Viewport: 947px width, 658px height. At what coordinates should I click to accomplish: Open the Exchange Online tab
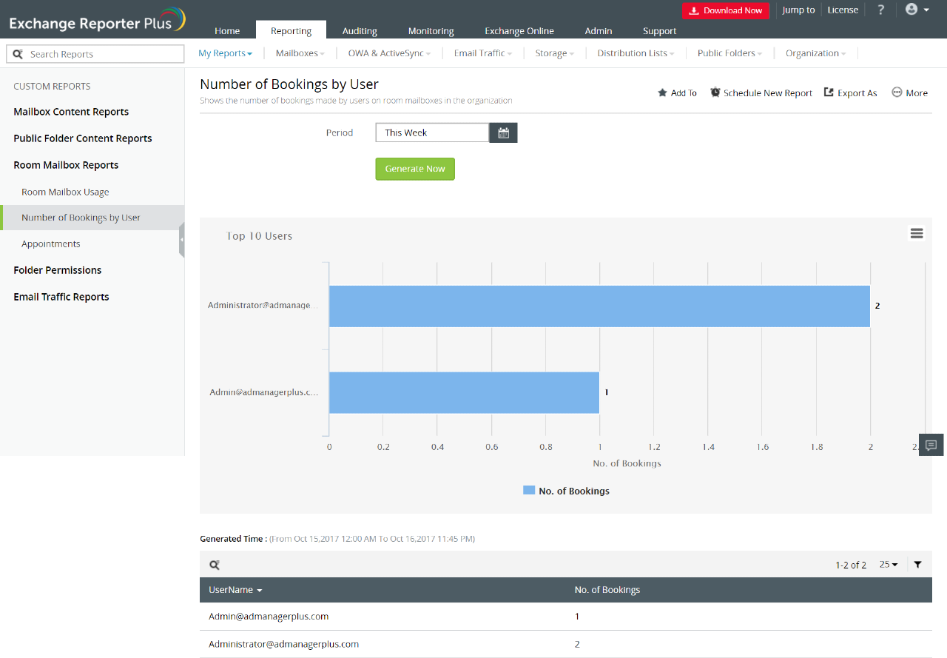[x=519, y=31]
